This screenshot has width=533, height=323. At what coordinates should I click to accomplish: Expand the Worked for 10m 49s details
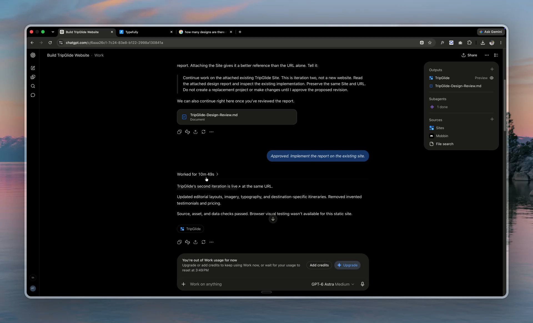tap(198, 174)
